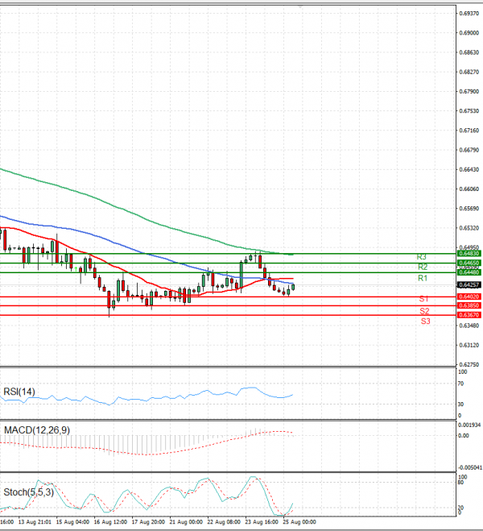Click the 0.69370 price scale value

469,14
